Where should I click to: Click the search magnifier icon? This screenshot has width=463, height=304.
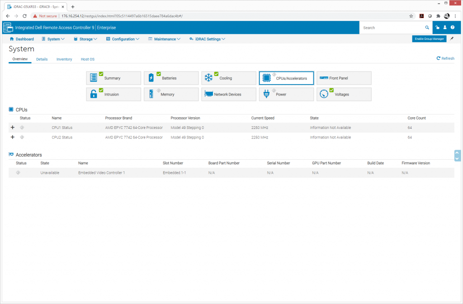click(x=427, y=28)
